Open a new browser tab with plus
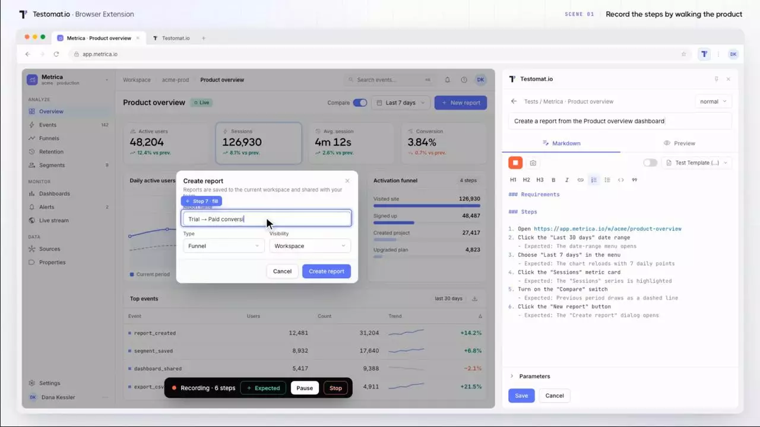Screen dimensions: 760x427 coord(203,38)
